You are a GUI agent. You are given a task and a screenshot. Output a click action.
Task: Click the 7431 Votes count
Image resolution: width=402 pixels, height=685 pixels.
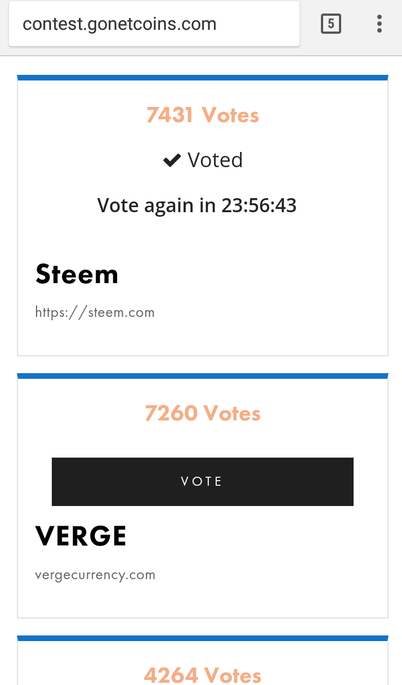pyautogui.click(x=202, y=115)
